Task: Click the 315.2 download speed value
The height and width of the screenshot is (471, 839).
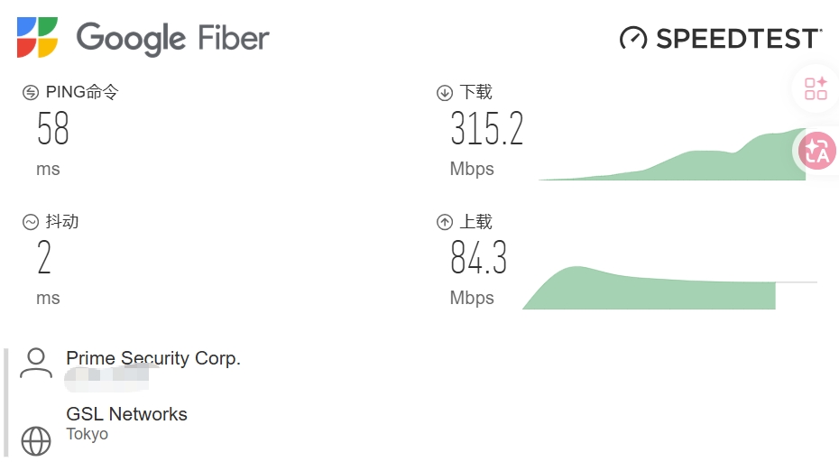Action: (x=487, y=130)
